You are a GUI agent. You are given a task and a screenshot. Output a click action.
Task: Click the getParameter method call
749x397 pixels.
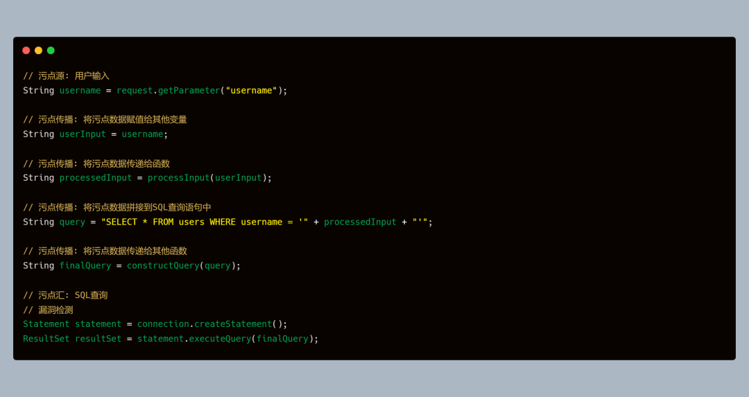[x=189, y=91]
